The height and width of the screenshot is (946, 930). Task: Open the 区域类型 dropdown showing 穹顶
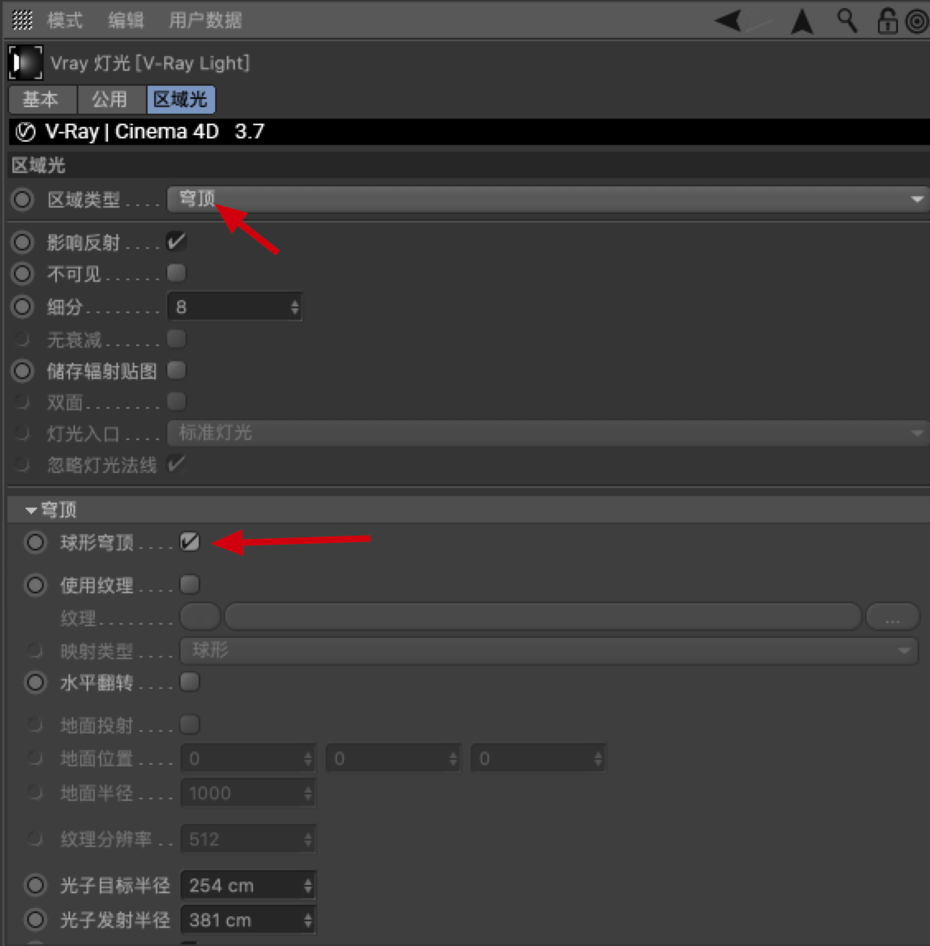548,199
